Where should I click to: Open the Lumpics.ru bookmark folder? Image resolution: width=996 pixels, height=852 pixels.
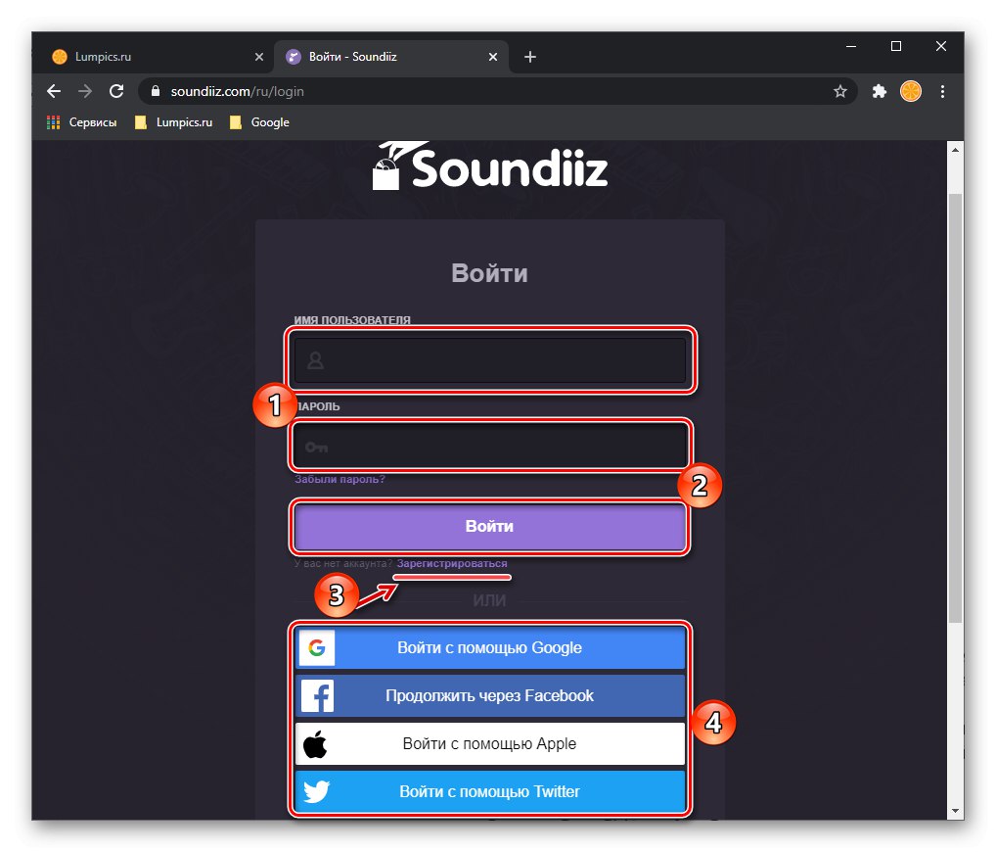click(173, 122)
